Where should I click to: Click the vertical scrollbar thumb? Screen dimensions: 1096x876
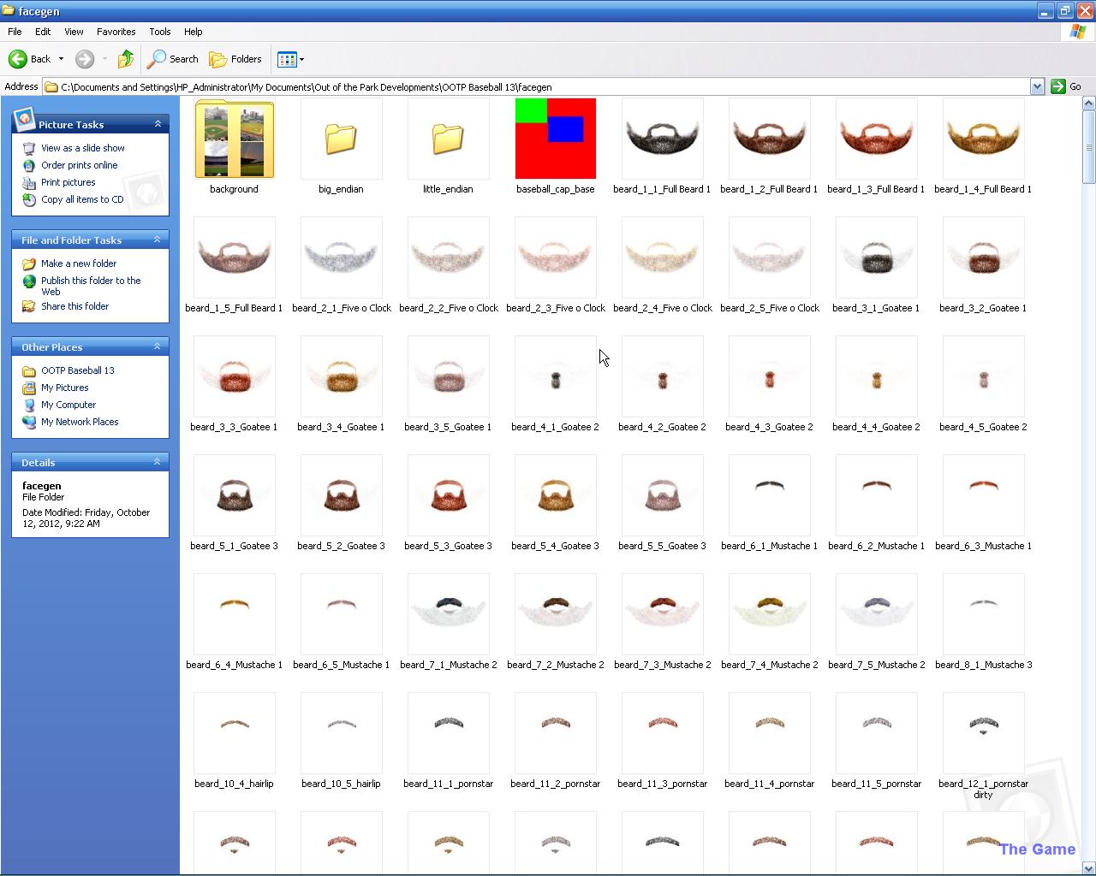tap(1088, 146)
